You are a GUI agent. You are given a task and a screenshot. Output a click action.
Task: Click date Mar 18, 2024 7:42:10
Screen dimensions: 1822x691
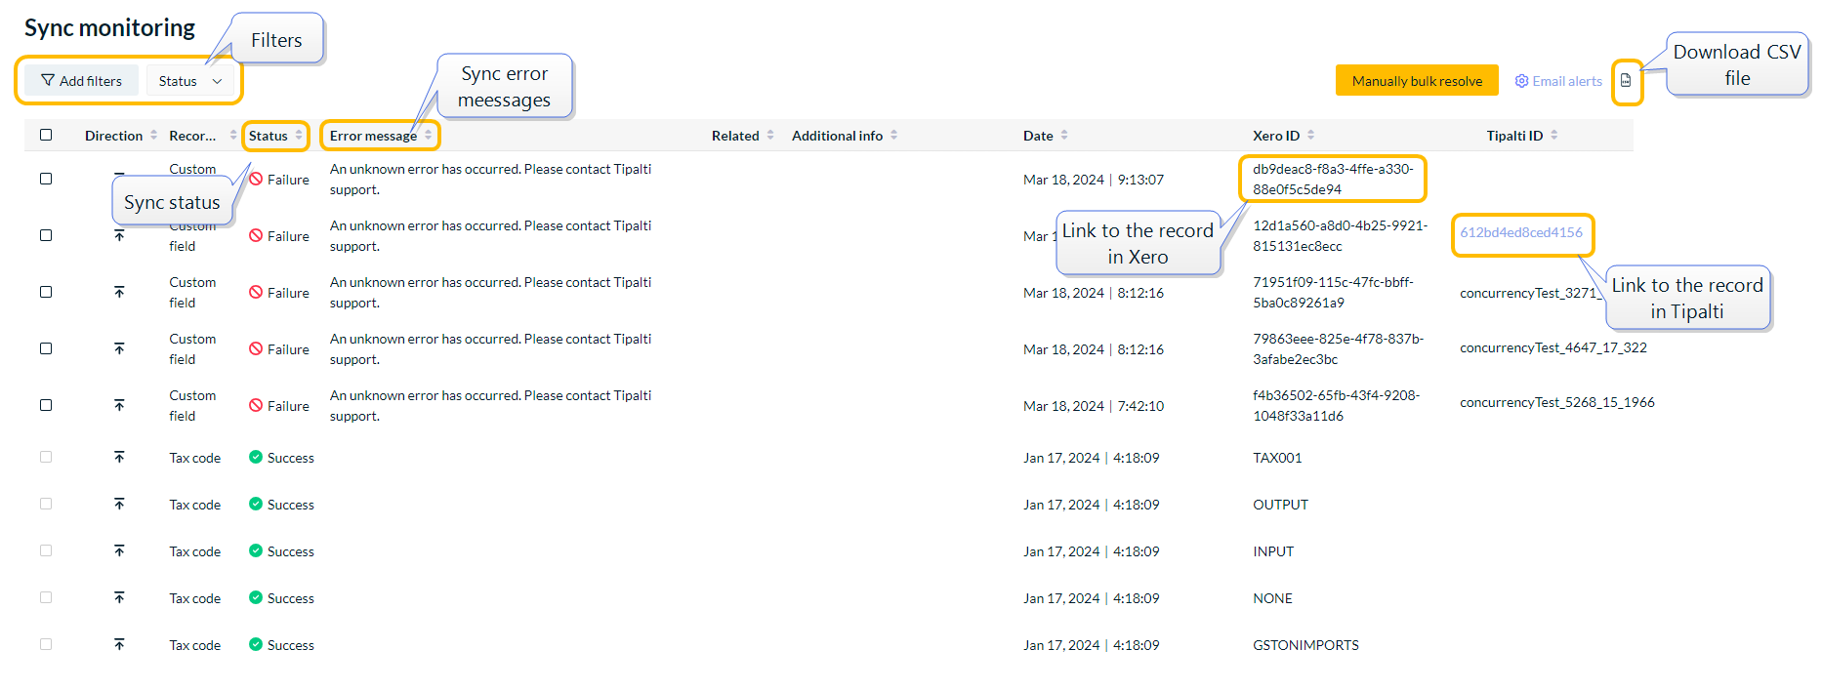pos(1094,406)
